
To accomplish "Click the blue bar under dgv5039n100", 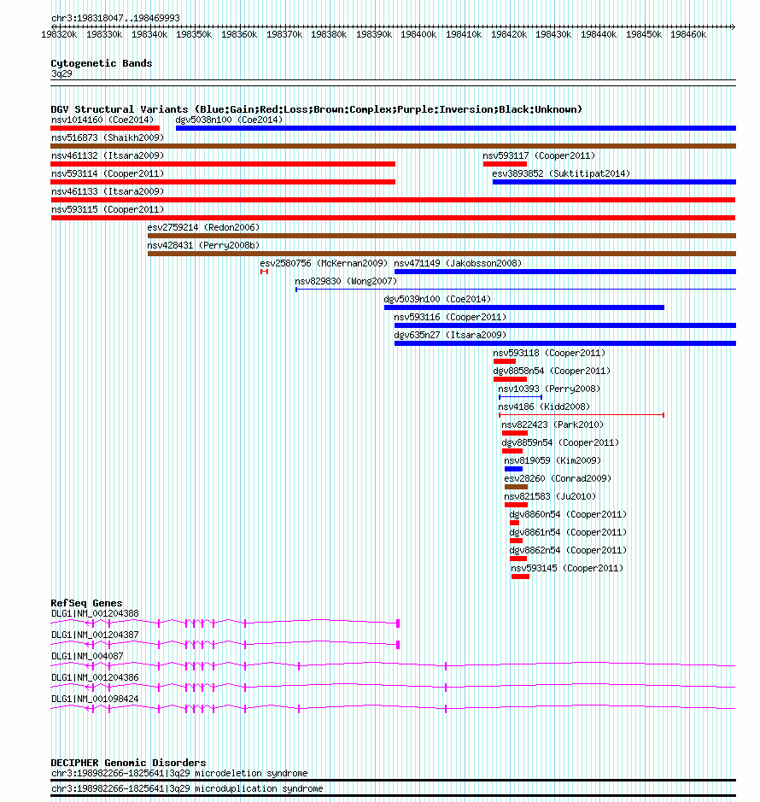I will click(x=524, y=307).
